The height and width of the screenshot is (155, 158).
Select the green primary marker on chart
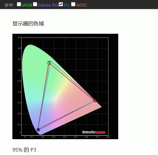coord(49,62)
